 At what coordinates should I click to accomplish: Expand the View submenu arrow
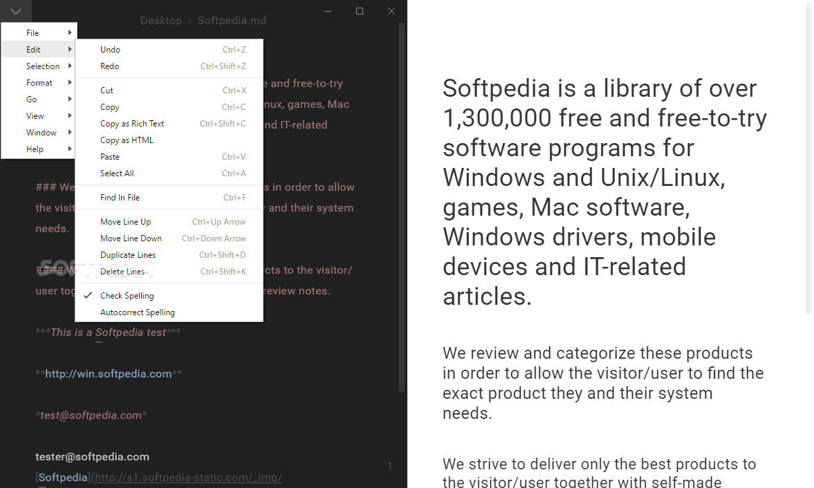pyautogui.click(x=70, y=115)
